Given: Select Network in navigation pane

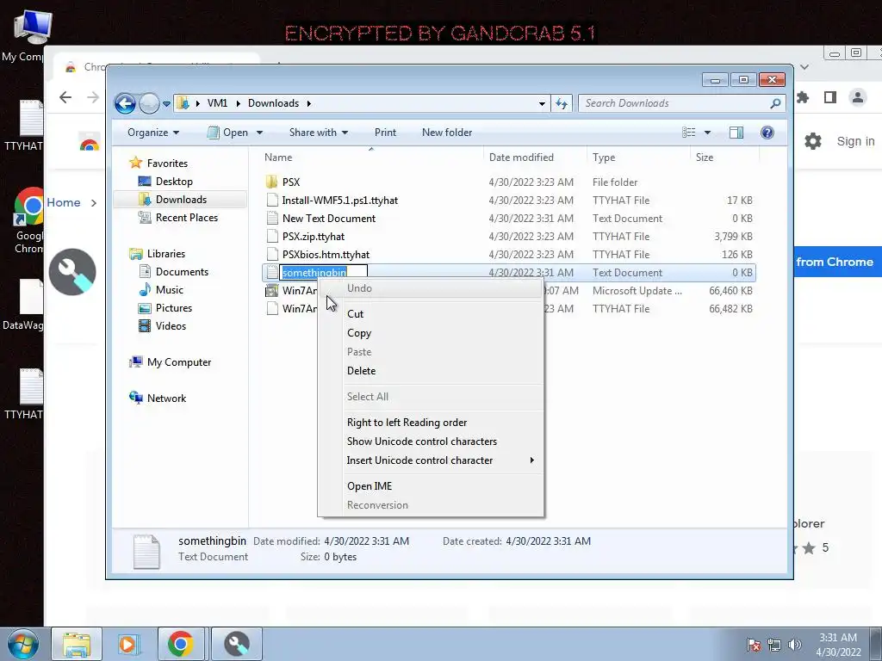Looking at the screenshot, I should 166,398.
